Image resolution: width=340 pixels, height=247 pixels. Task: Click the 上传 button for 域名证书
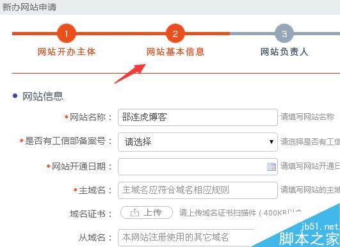pos(147,212)
